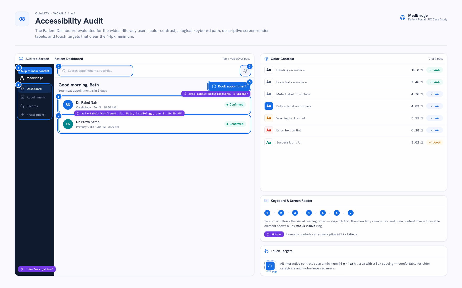
Task: Click the SR label badge
Action: [x=274, y=234]
